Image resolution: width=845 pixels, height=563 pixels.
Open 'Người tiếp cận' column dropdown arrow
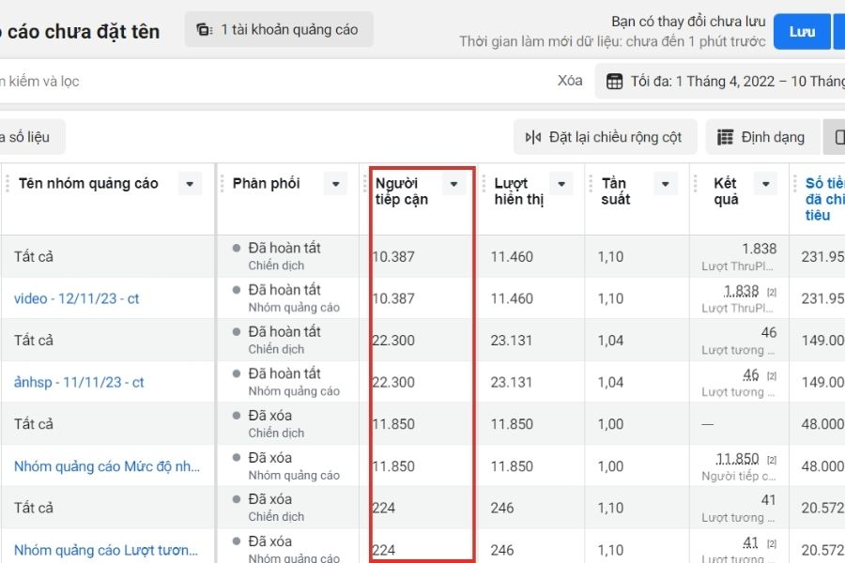pyautogui.click(x=453, y=184)
